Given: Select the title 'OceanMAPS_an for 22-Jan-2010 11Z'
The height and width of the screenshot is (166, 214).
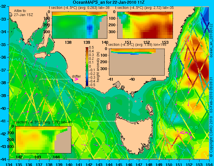Looking at the screenshot, I should pyautogui.click(x=108, y=2).
